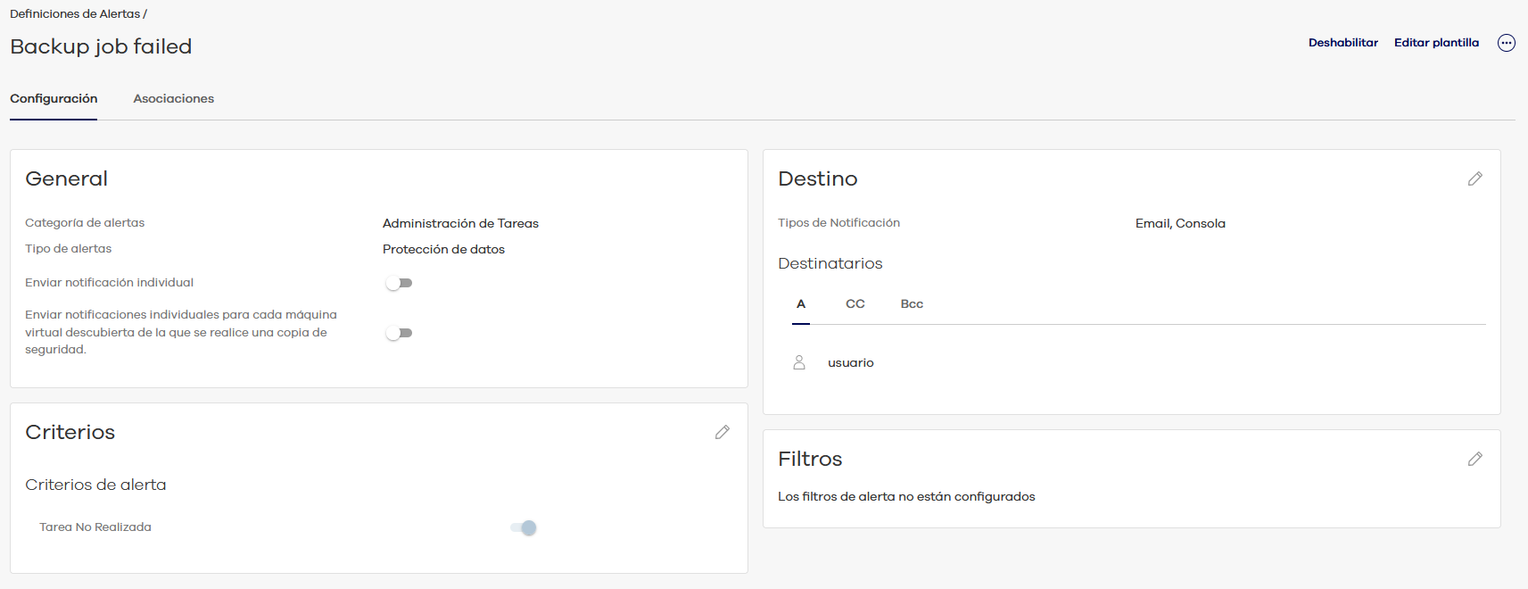Go back to Definiciones de Alertas breadcrumb
This screenshot has height=589, width=1528.
(75, 14)
